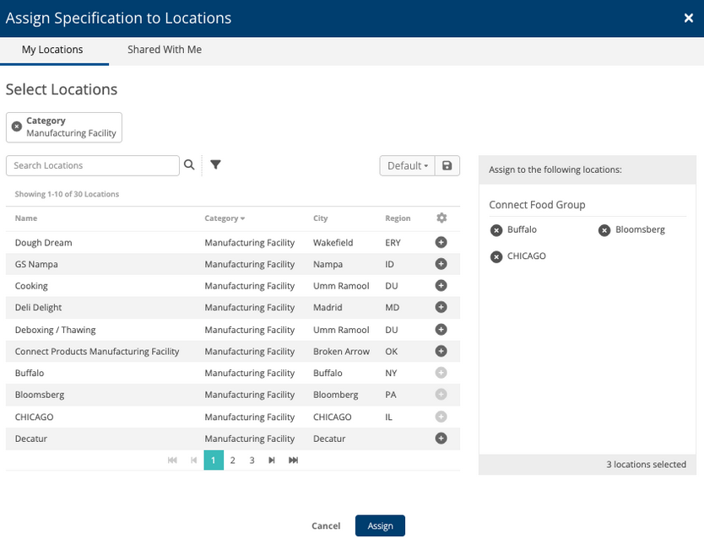Remove Buffalo from selected locations
The height and width of the screenshot is (549, 704).
(x=496, y=230)
